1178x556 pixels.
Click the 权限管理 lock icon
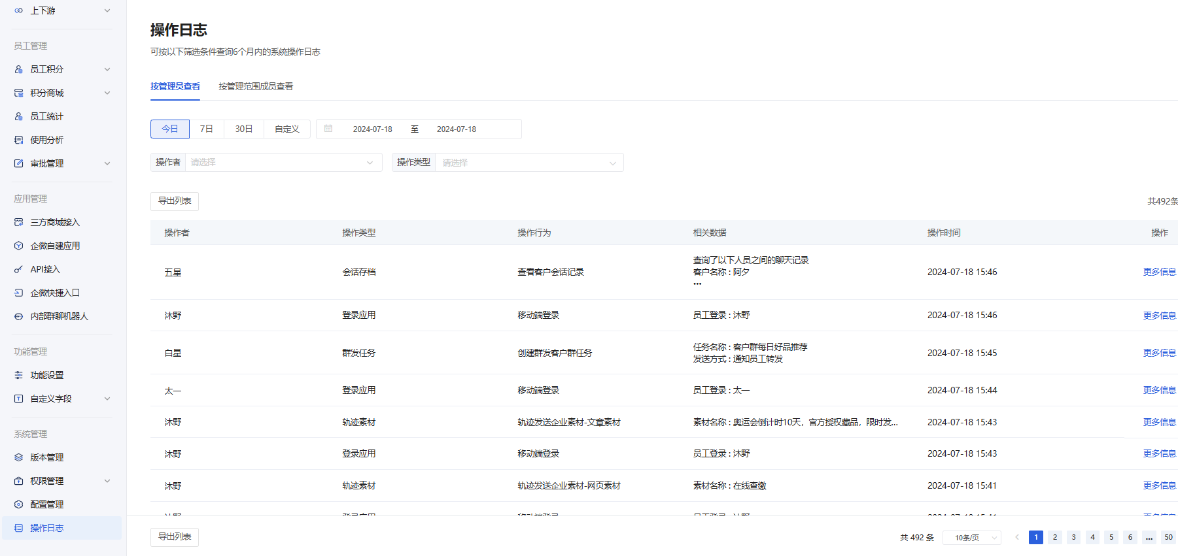click(18, 481)
